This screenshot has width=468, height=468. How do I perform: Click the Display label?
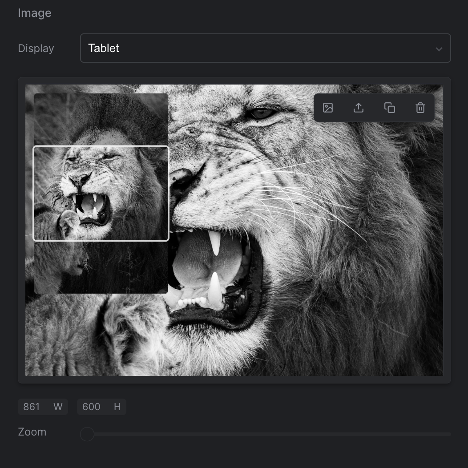click(36, 48)
